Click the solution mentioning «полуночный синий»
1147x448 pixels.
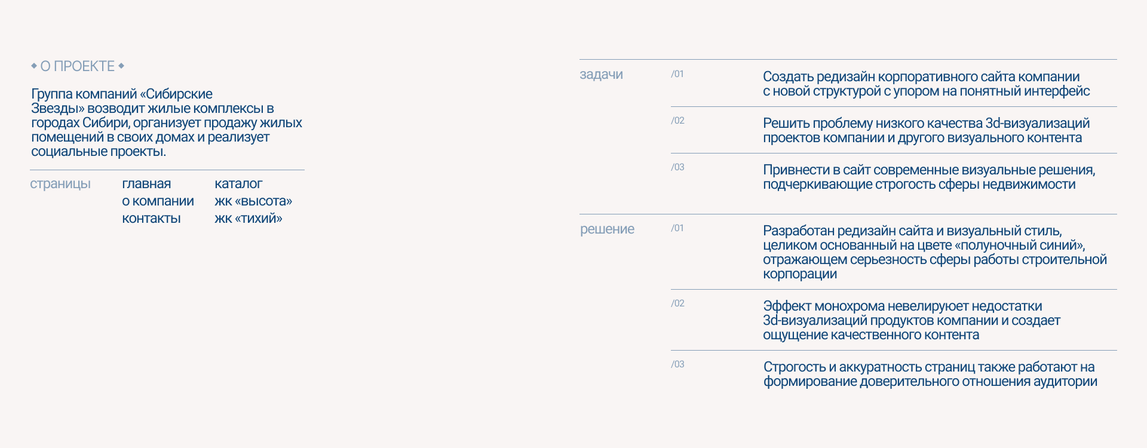coord(934,253)
